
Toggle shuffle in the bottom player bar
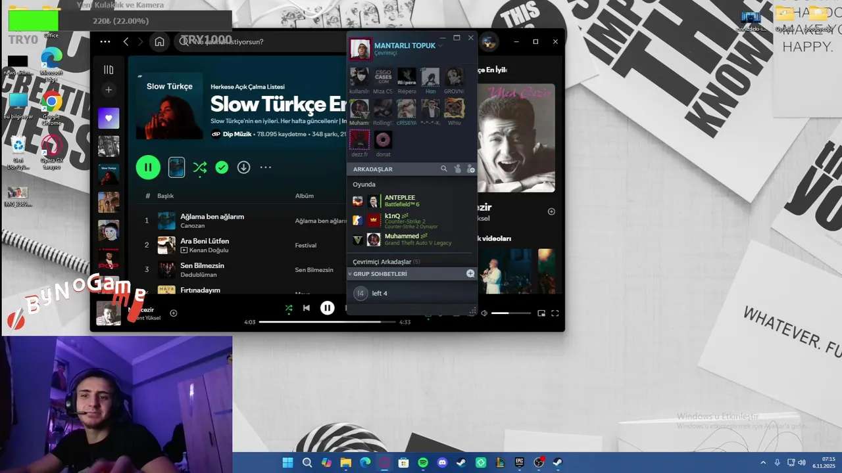(x=289, y=307)
